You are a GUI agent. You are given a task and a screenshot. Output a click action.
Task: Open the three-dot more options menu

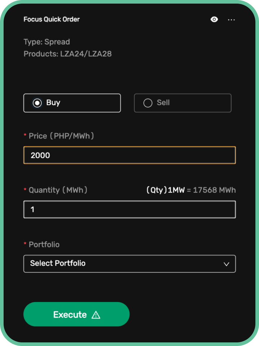click(231, 20)
